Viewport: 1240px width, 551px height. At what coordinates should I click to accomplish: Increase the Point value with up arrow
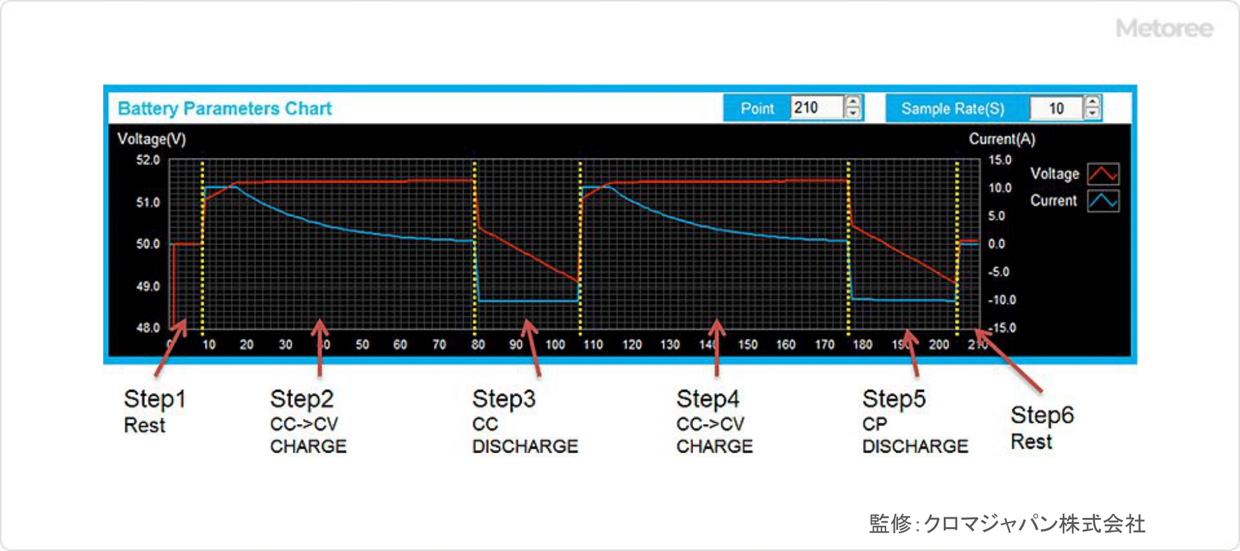coord(853,102)
